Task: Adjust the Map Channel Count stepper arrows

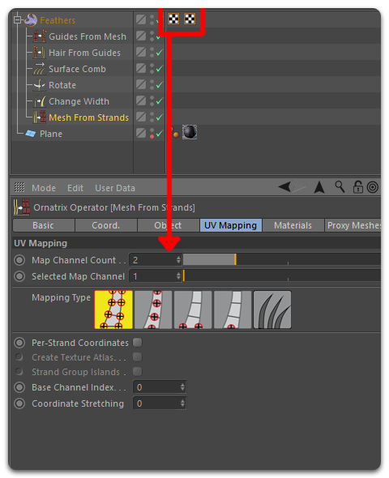Action: pos(178,260)
